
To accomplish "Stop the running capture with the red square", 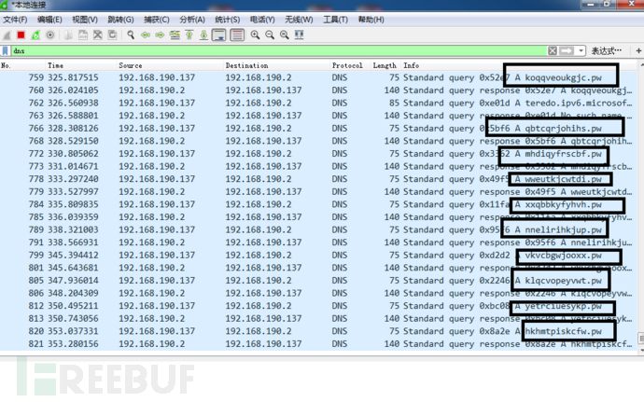I will [21, 35].
